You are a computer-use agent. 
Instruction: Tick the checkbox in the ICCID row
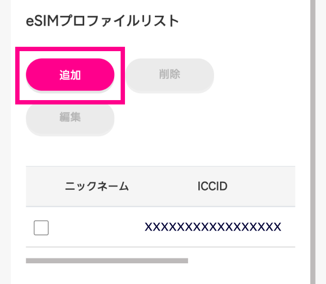(41, 228)
